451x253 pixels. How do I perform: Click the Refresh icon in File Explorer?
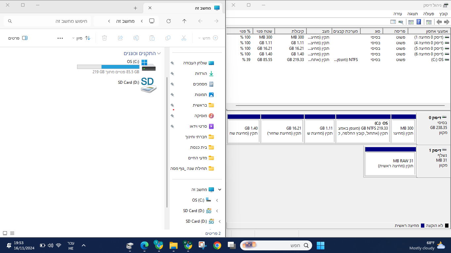[x=169, y=21]
